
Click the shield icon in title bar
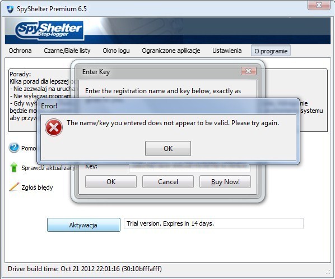click(10, 9)
